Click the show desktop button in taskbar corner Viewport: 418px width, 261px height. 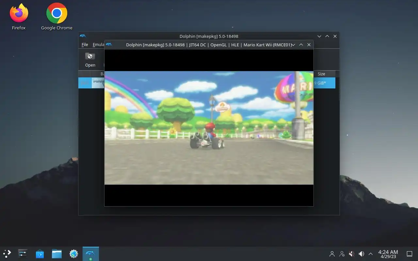point(410,253)
